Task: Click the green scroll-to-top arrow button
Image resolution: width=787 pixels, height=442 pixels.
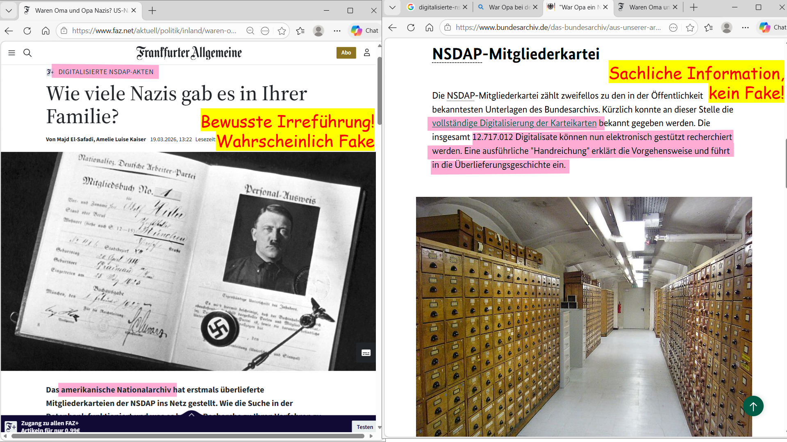Action: [x=753, y=406]
